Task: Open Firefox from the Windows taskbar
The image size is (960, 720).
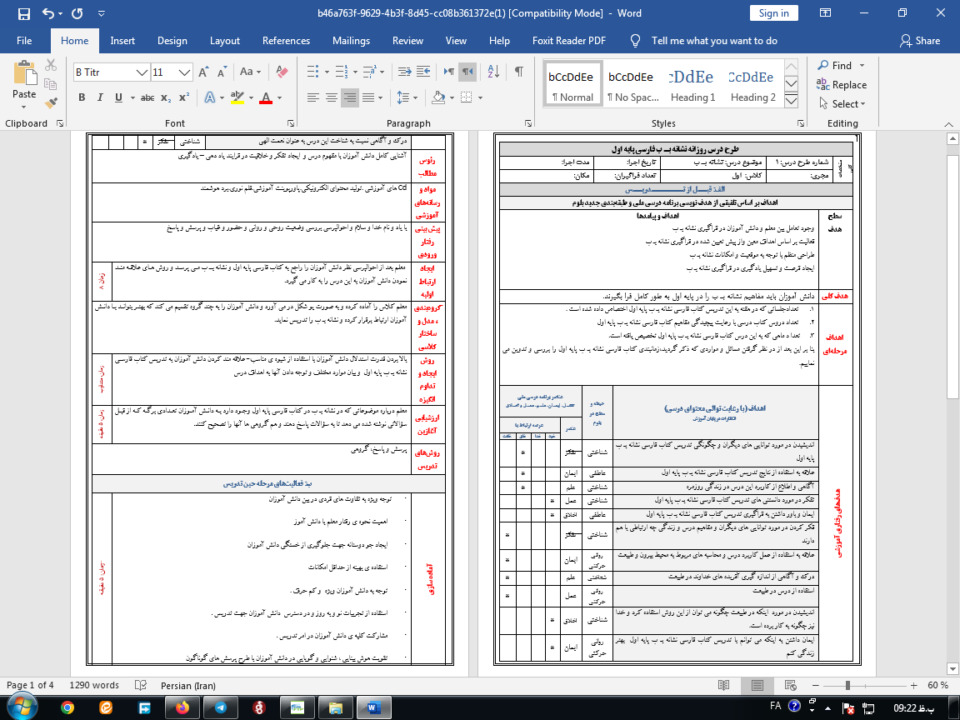Action: tap(182, 707)
